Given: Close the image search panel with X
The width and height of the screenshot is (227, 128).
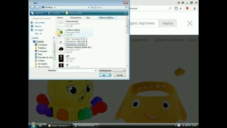Looking at the screenshot, I should [x=190, y=23].
